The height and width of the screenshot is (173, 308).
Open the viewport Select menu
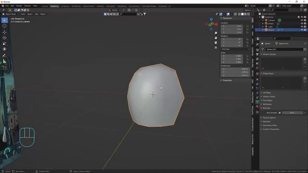point(30,14)
